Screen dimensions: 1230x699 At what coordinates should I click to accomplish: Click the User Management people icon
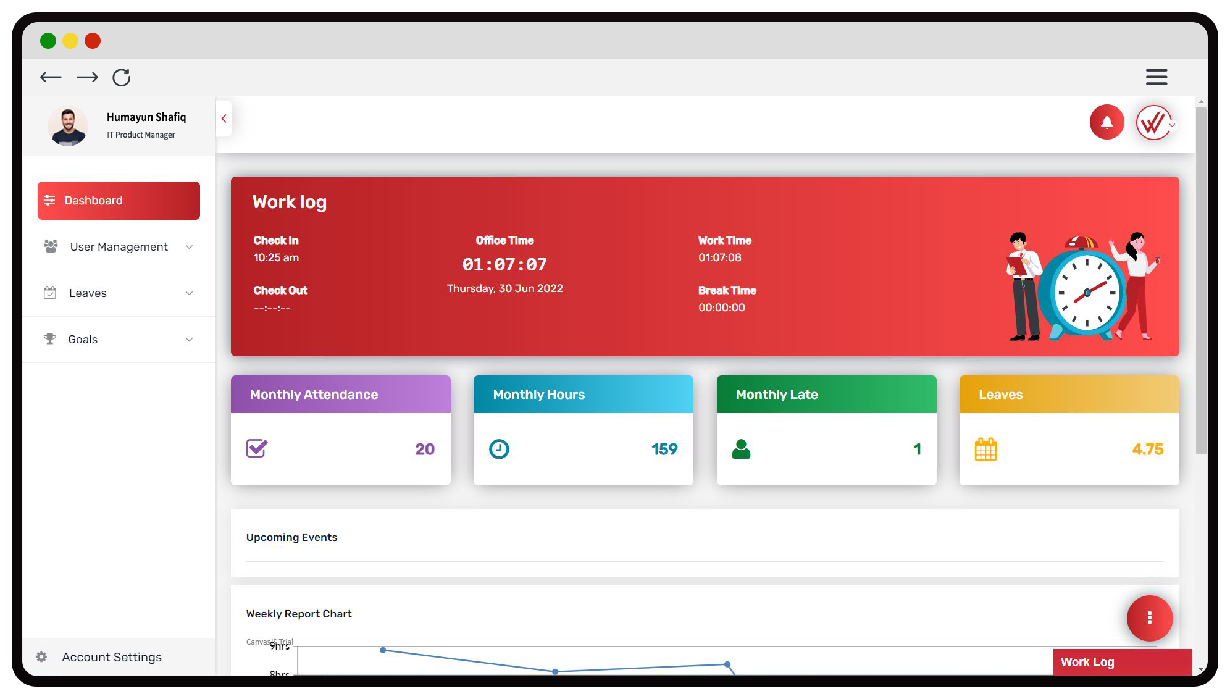point(51,246)
